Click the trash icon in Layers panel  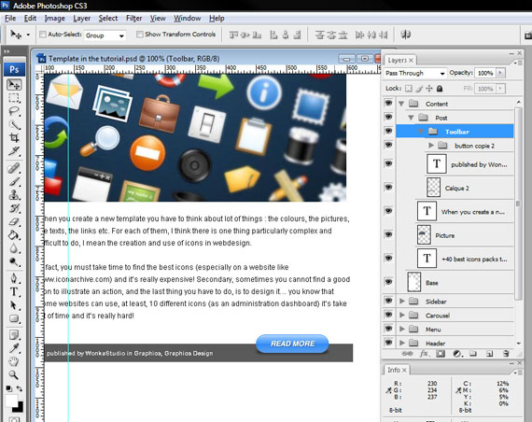[x=506, y=354]
